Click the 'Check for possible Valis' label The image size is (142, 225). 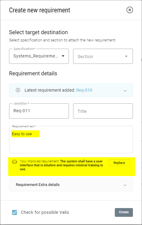point(45,212)
